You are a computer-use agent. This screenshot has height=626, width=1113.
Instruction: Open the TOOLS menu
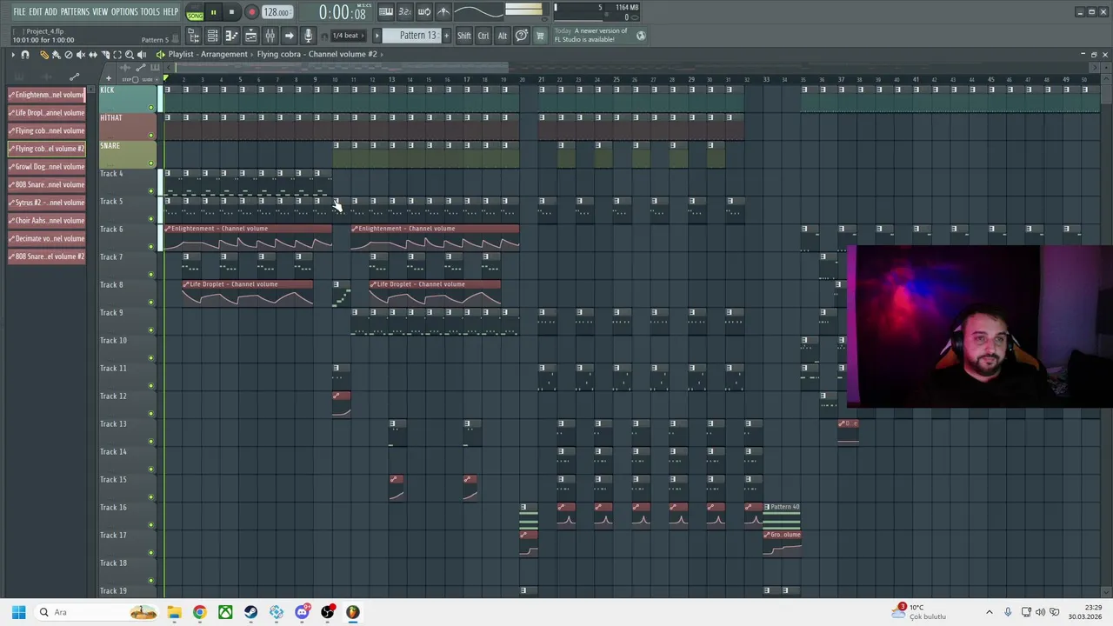(150, 11)
